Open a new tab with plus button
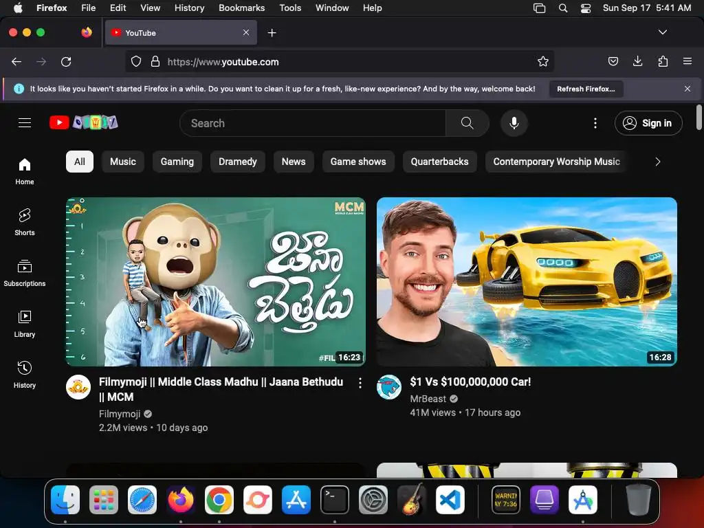This screenshot has width=704, height=528. tap(272, 33)
